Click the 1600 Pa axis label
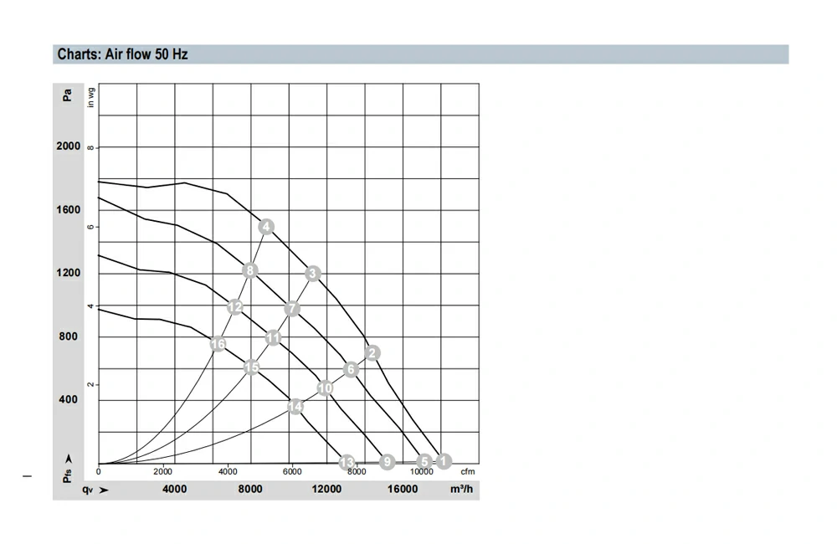Screen dimensions: 837x544 click(69, 210)
